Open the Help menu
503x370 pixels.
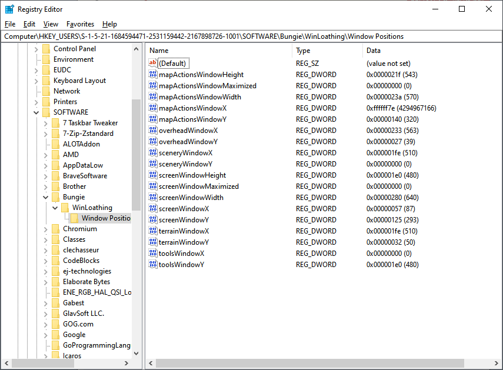point(109,24)
